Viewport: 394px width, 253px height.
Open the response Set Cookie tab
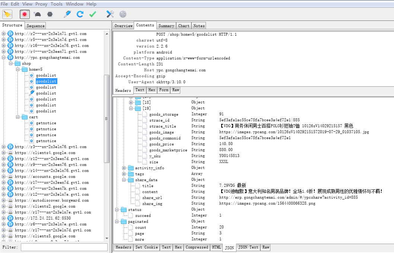coord(146,247)
